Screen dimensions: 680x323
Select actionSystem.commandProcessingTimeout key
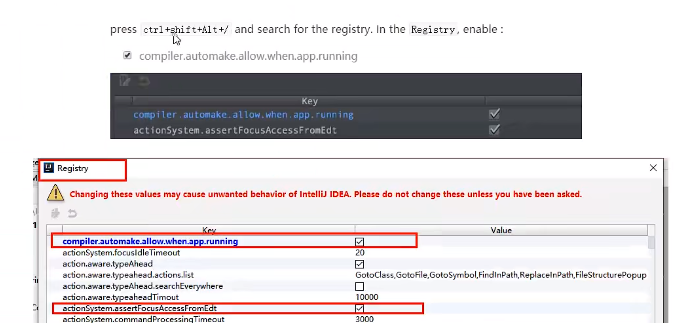143,319
